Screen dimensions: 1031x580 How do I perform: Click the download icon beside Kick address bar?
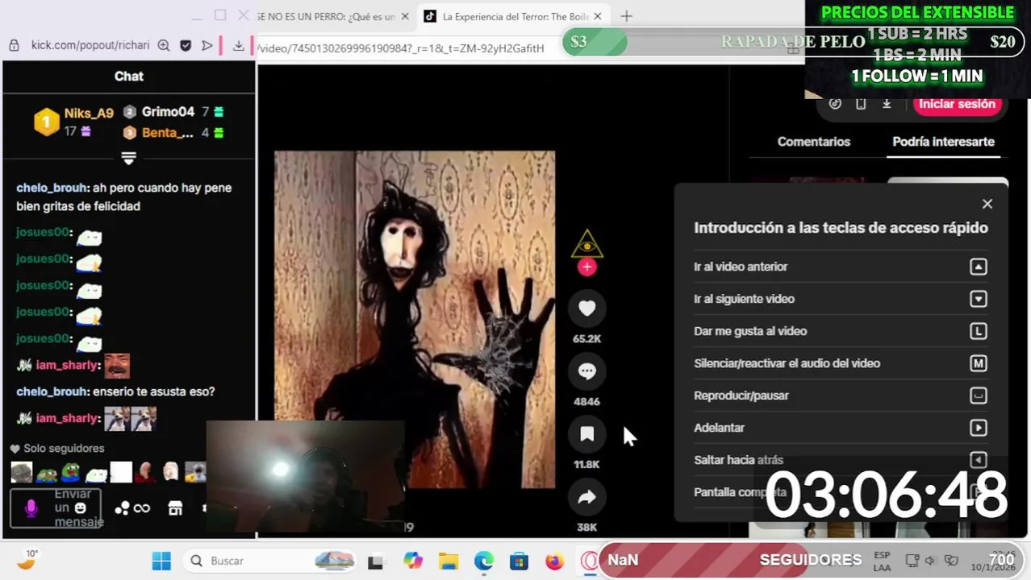pyautogui.click(x=238, y=46)
